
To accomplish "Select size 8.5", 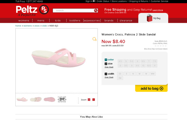I will click(x=126, y=65).
